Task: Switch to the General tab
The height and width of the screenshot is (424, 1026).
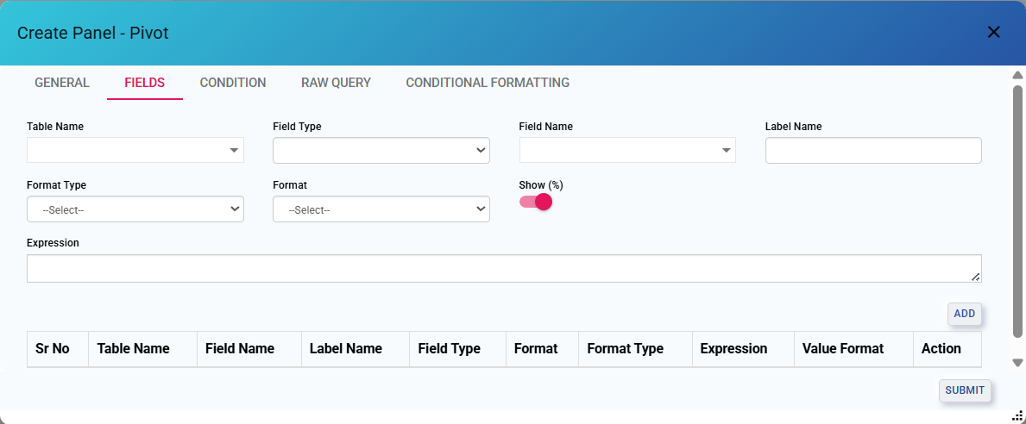Action: coord(62,83)
